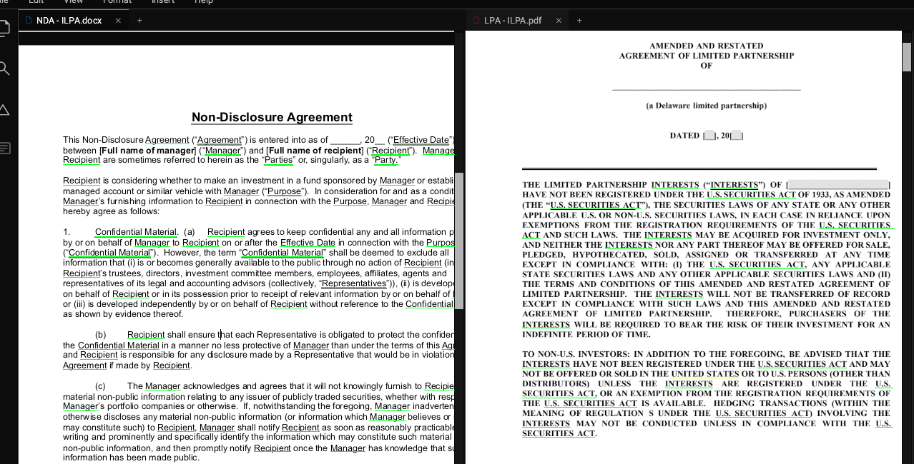Click "INDEFINITE PERIOD OF TIME." in the PDF
The height and width of the screenshot is (464, 914).
[x=586, y=334]
